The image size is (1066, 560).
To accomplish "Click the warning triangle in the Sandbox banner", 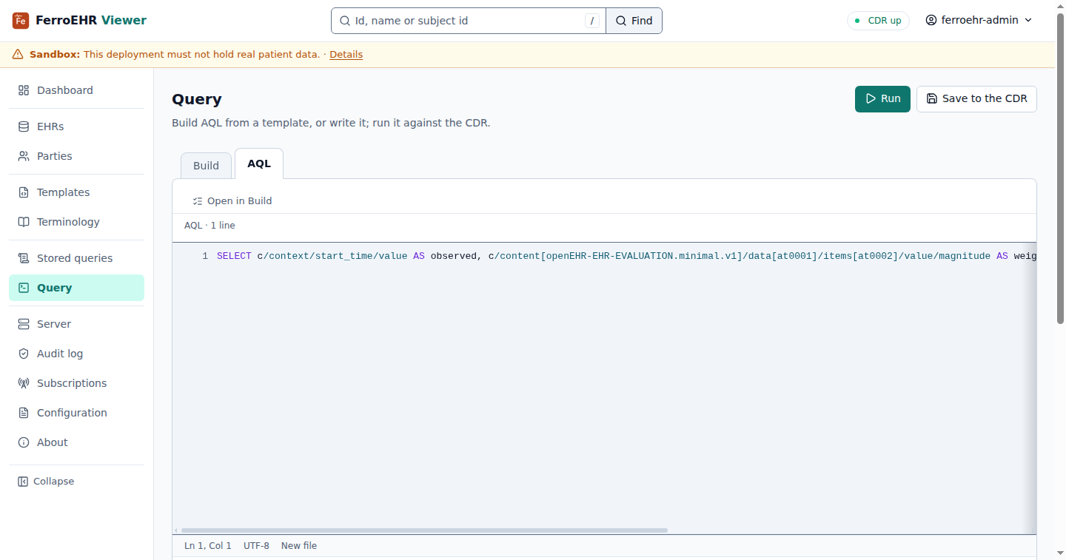I will (18, 54).
